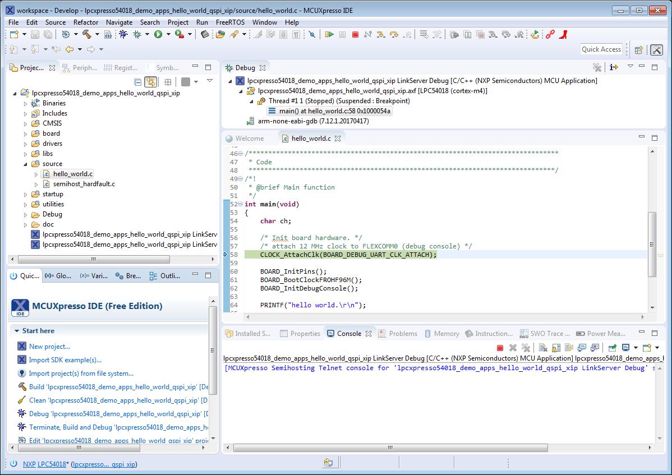Click the Import SDK example(s) link
The image size is (672, 475).
tap(65, 360)
